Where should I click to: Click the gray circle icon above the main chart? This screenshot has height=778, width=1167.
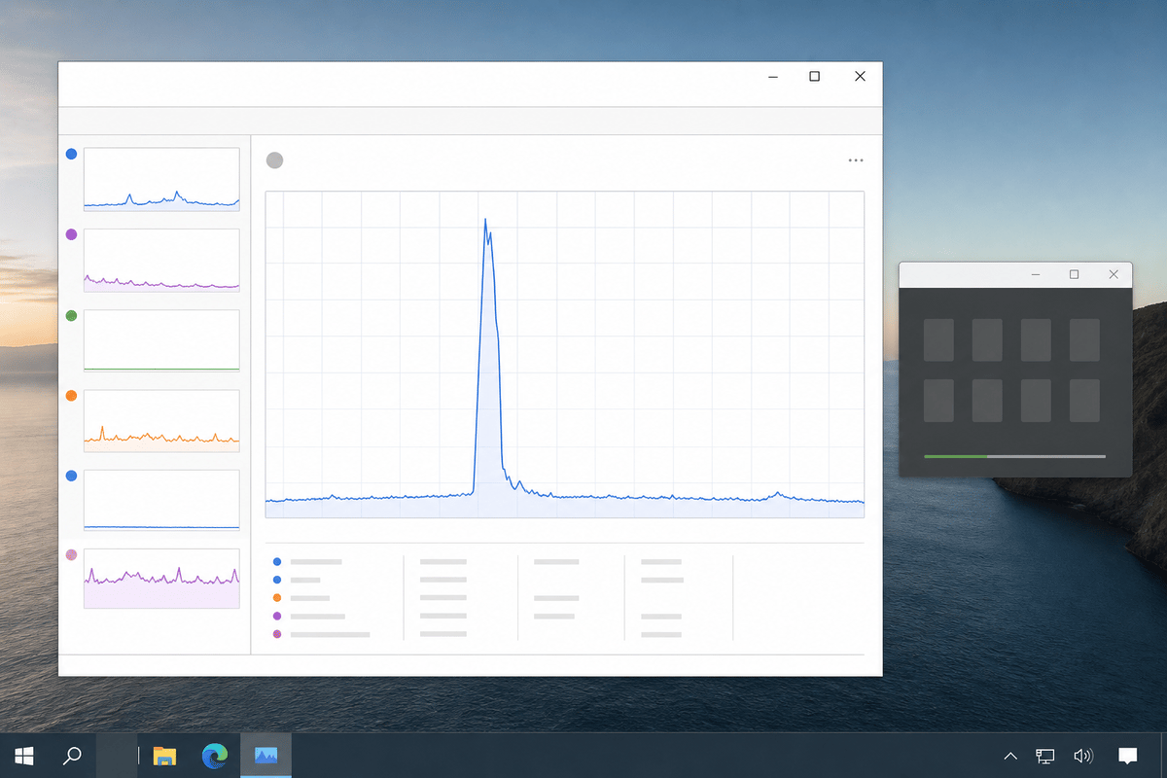274,160
